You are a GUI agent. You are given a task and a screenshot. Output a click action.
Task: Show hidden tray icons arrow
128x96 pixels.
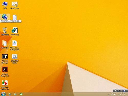pyautogui.click(x=109, y=94)
